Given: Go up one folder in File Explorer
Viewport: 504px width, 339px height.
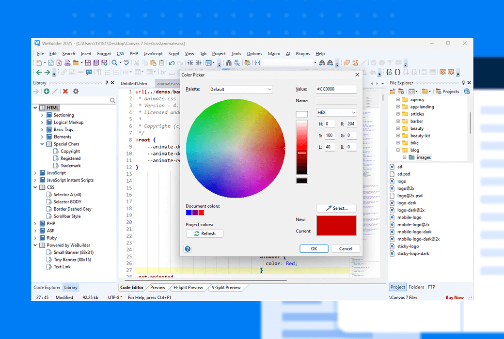Looking at the screenshot, I should [393, 91].
